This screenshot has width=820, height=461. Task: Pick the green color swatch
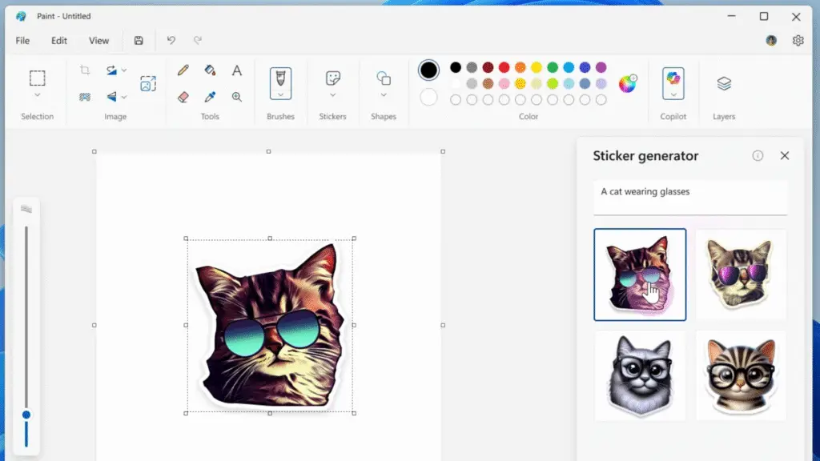click(553, 67)
